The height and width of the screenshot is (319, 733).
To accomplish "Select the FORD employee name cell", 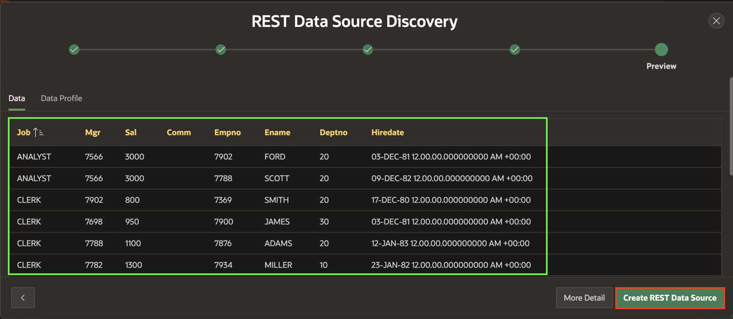I will 275,156.
